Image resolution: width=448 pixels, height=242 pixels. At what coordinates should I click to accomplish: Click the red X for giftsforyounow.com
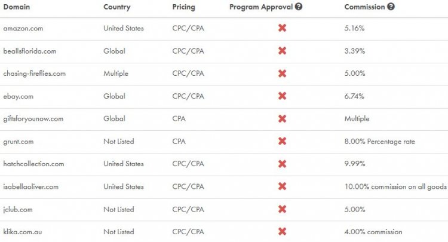pos(282,119)
